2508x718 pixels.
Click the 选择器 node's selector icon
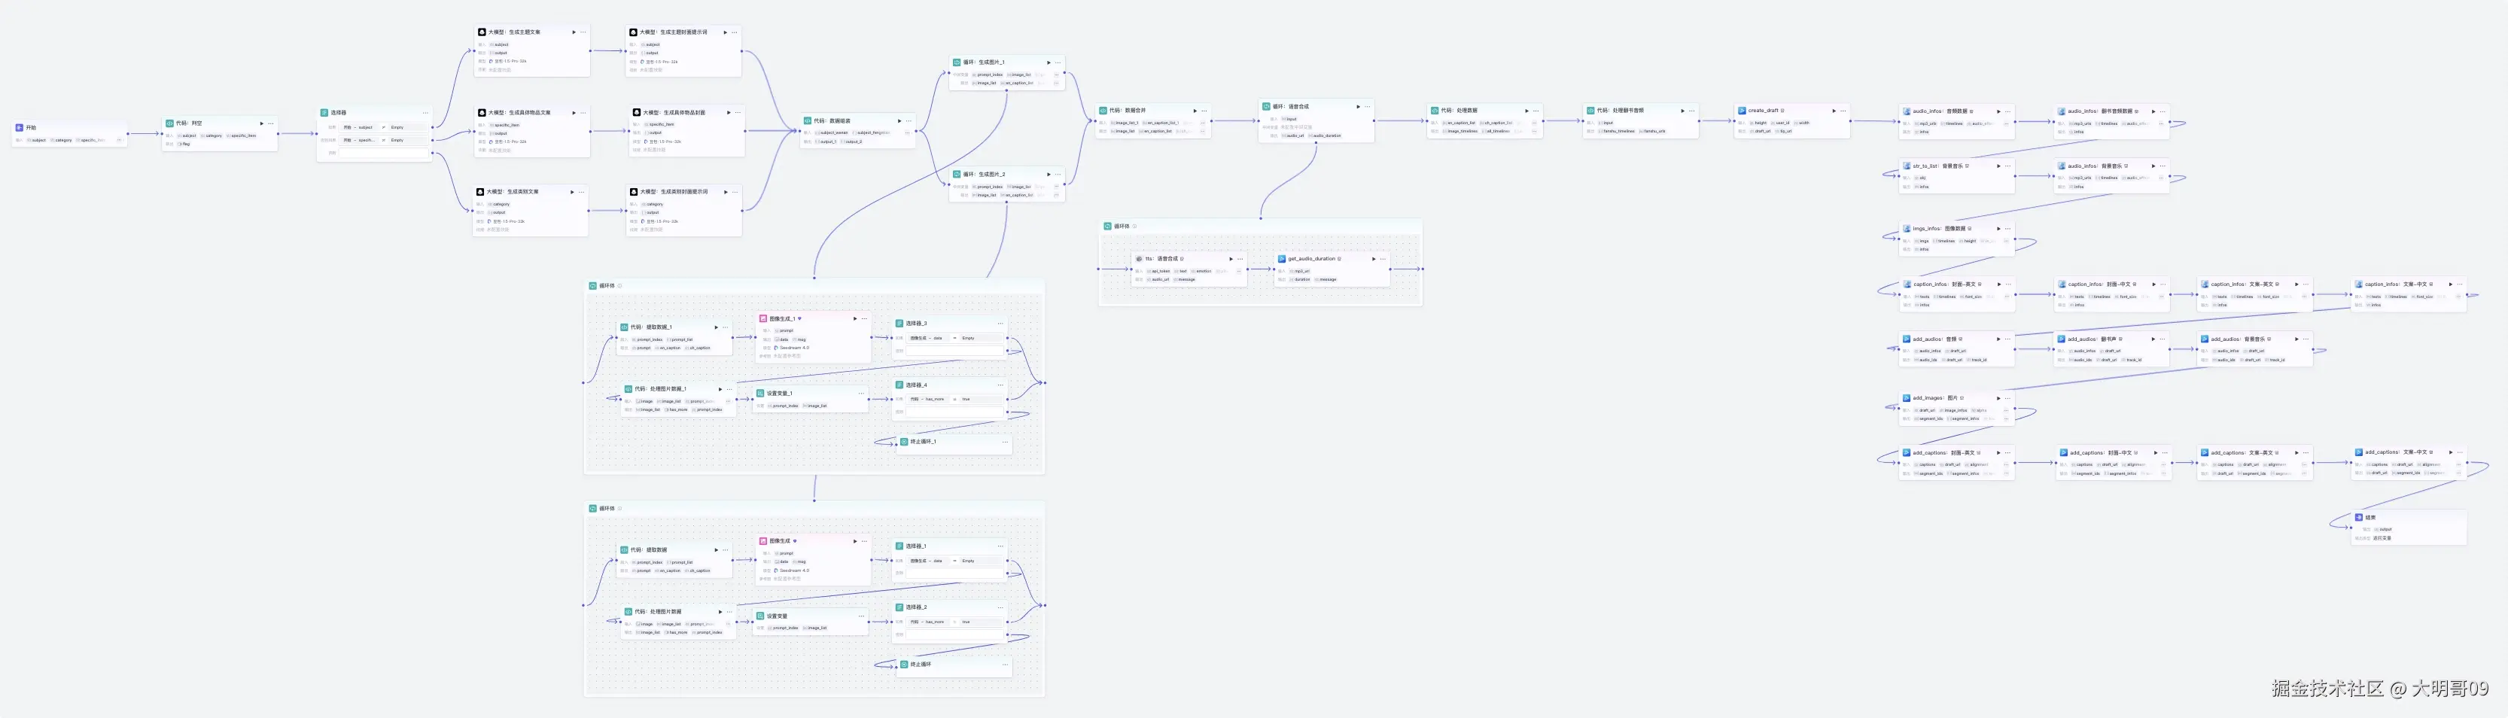click(x=324, y=113)
